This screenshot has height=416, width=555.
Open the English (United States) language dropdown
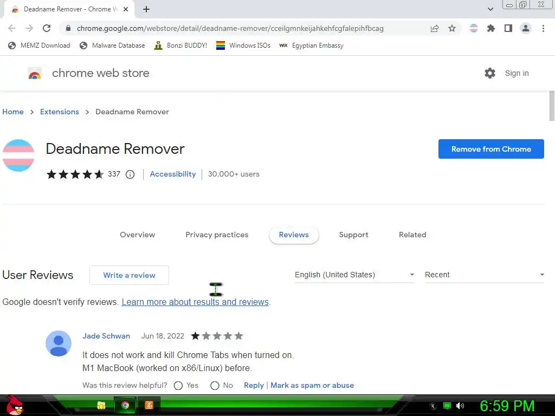point(354,275)
